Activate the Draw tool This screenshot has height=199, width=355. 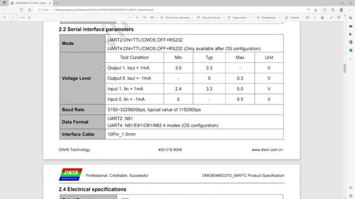pos(237,17)
